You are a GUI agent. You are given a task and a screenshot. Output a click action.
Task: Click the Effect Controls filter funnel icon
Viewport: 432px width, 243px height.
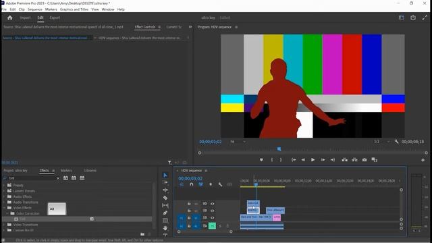click(169, 163)
